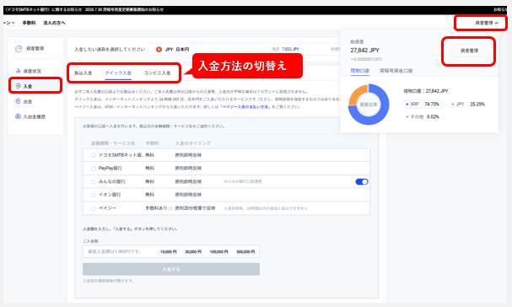
Task: Click the 資産状況 bar chart icon
Action: coord(18,71)
